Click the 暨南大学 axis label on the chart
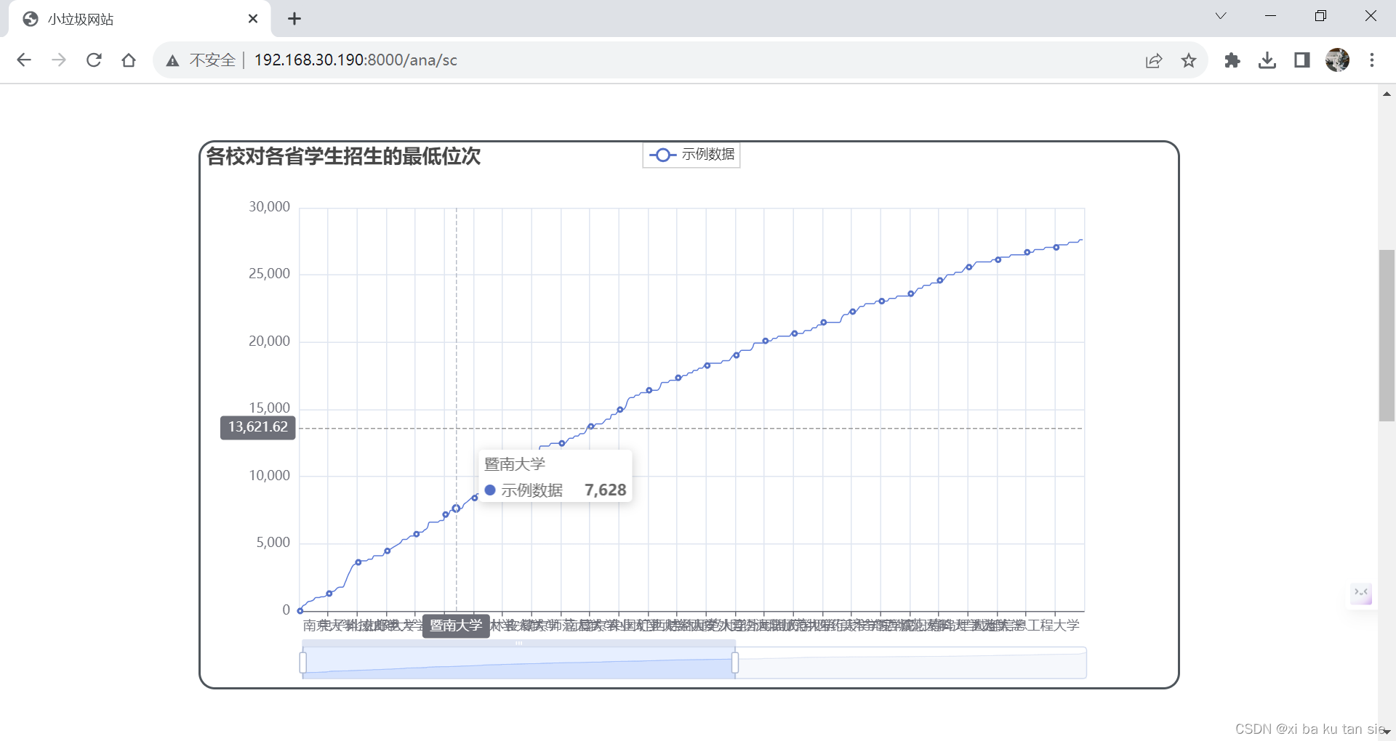The width and height of the screenshot is (1396, 741). pos(456,625)
